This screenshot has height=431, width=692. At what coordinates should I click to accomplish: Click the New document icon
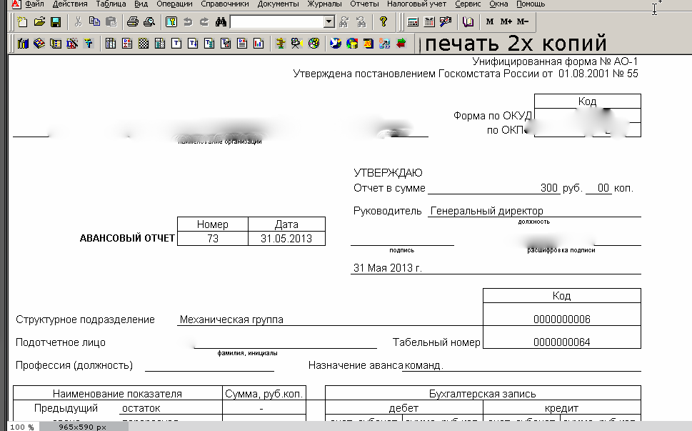tap(22, 22)
